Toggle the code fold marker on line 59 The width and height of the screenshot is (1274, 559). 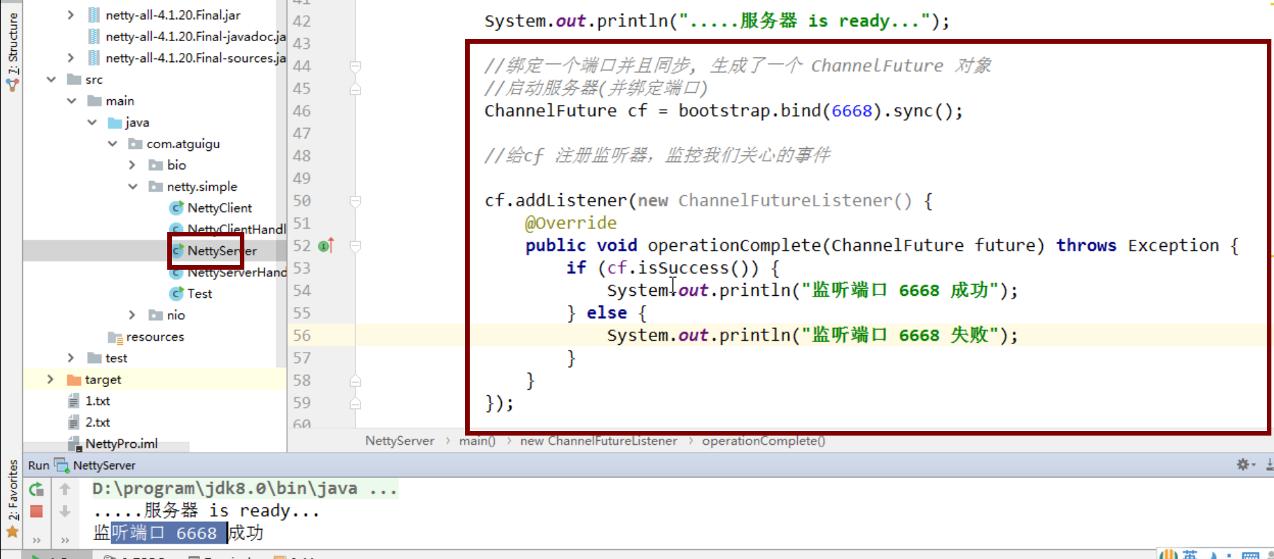point(355,403)
